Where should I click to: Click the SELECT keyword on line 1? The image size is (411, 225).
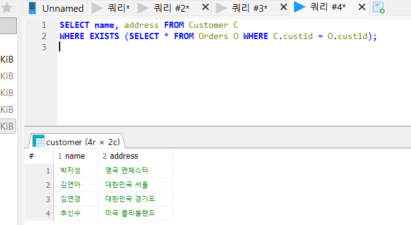point(75,25)
